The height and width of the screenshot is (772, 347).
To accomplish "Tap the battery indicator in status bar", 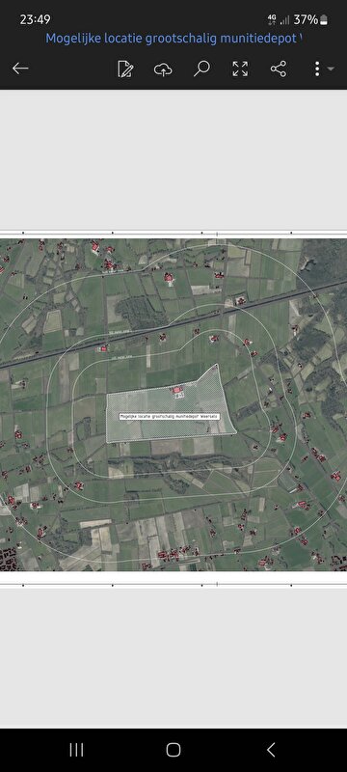I will tap(324, 19).
